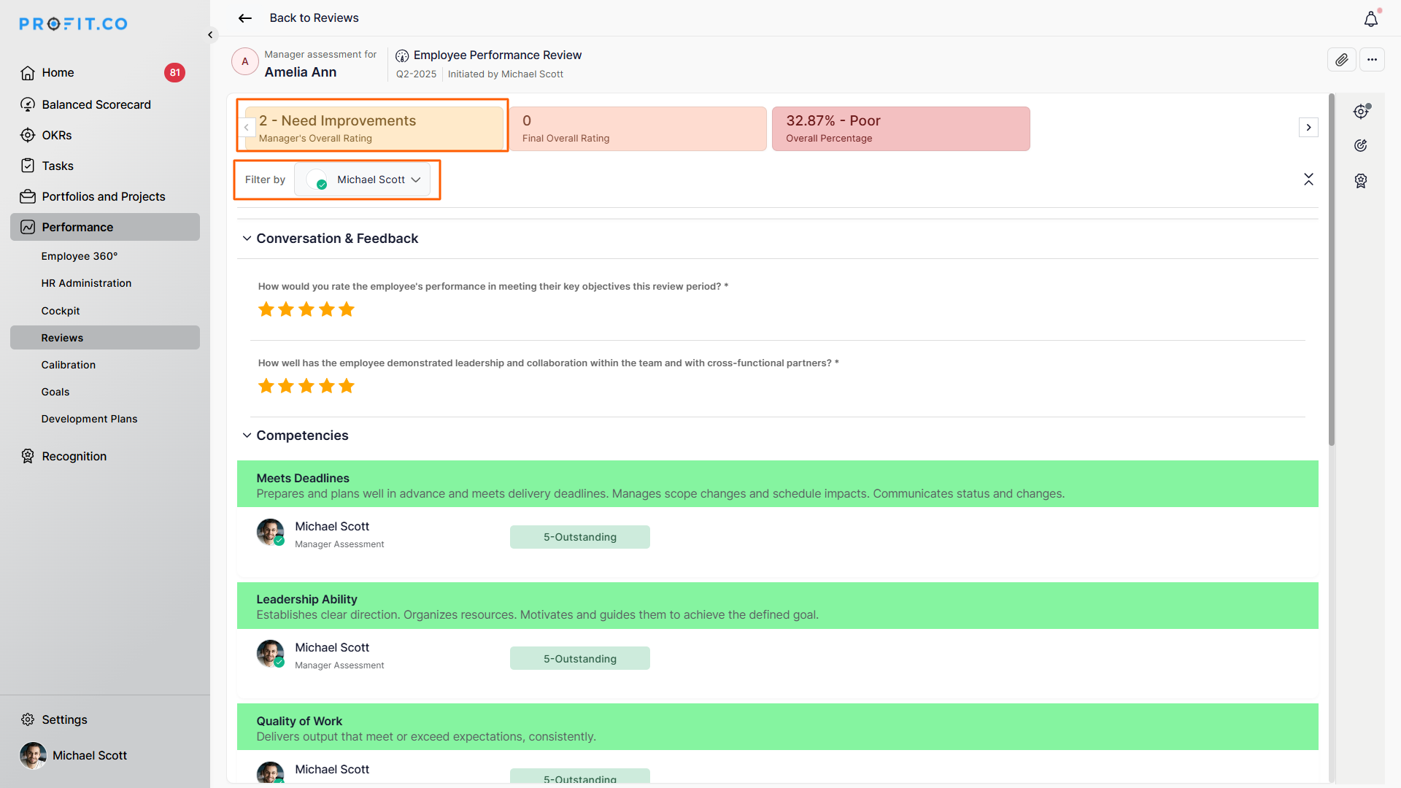Viewport: 1401px width, 788px height.
Task: Collapse the expanded view with the top-right arrows icon
Action: click(1308, 179)
